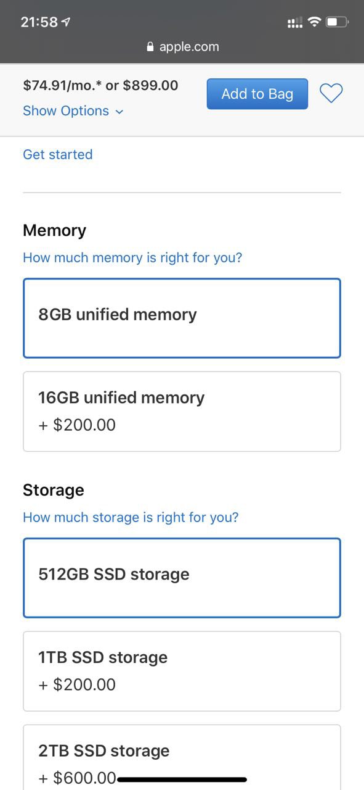The height and width of the screenshot is (790, 364).
Task: Choose 2TB SSD storage option
Action: [x=182, y=757]
